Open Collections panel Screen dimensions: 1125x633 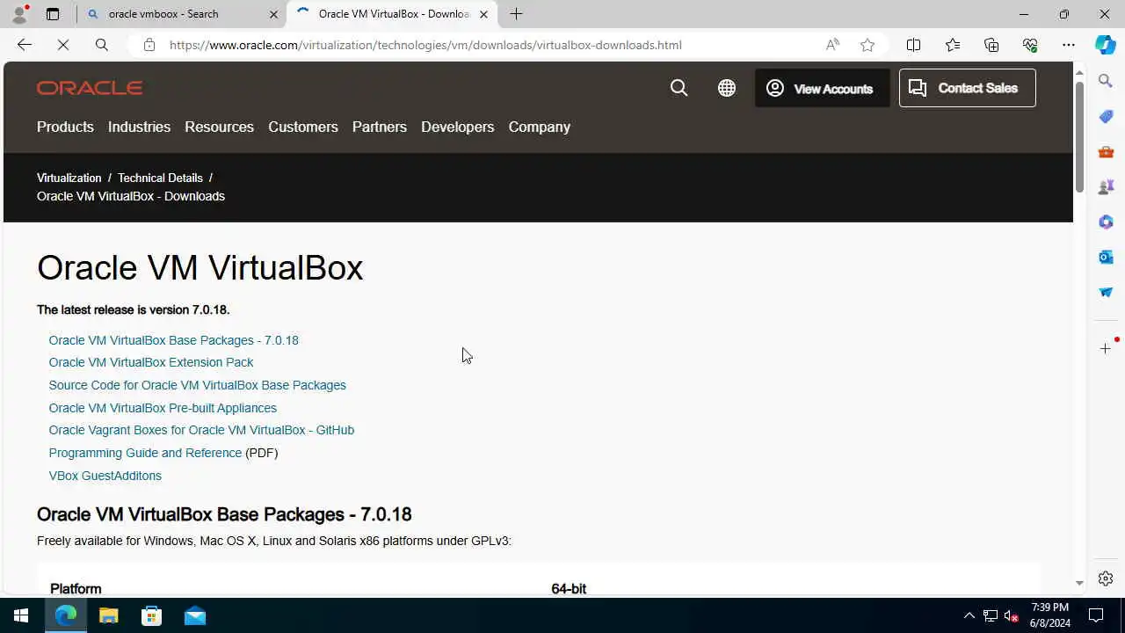coord(991,45)
